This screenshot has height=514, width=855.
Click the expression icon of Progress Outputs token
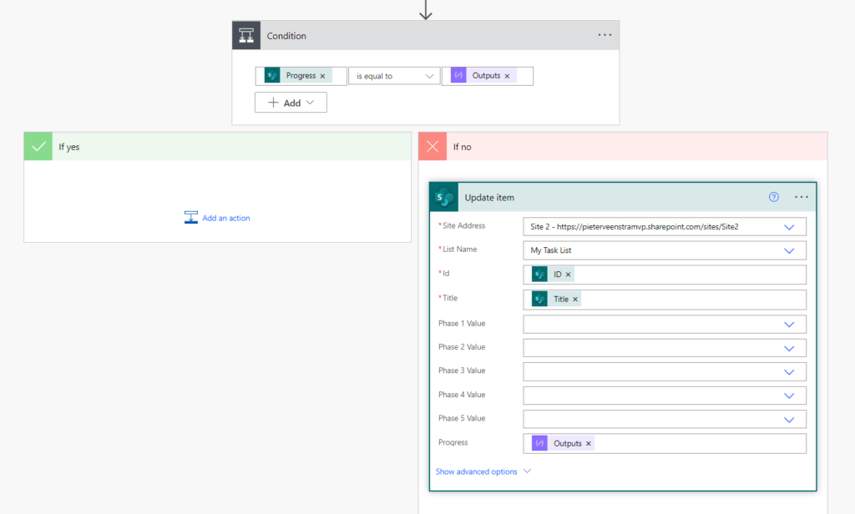[540, 443]
